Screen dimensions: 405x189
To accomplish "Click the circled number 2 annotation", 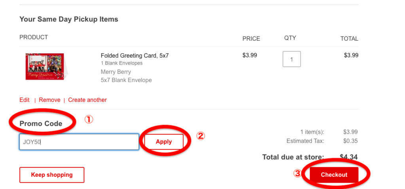I will pyautogui.click(x=201, y=136).
